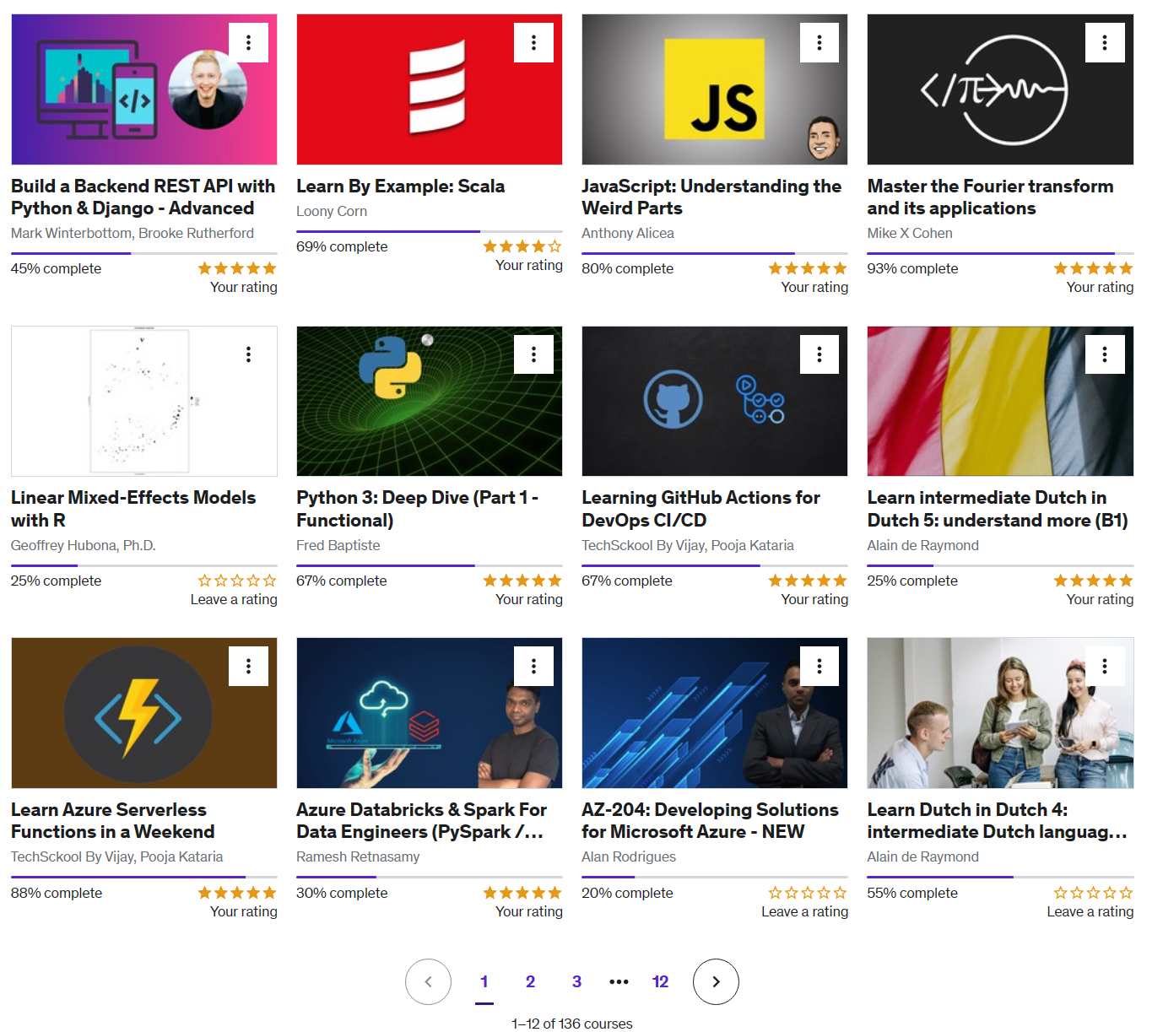
Task: Open options menu for Learn Dutch in Dutch 4
Action: pyautogui.click(x=1104, y=666)
